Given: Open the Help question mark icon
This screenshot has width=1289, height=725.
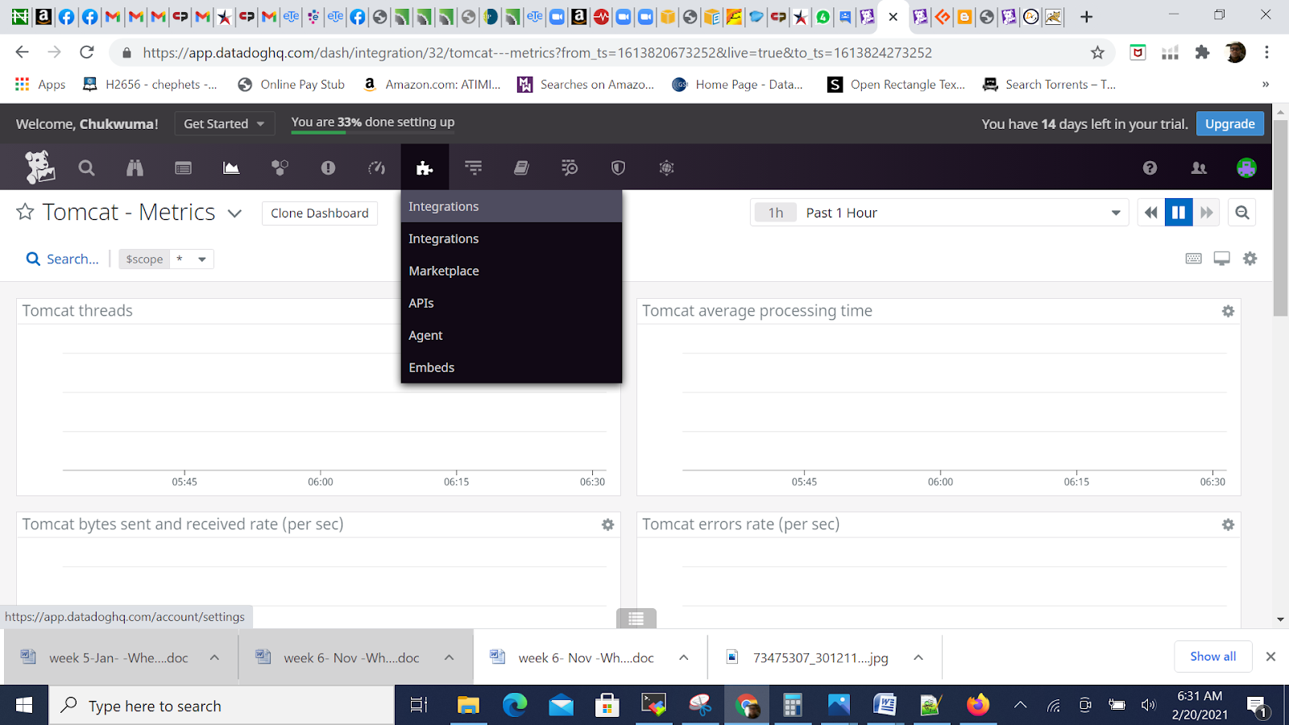Looking at the screenshot, I should [x=1150, y=168].
